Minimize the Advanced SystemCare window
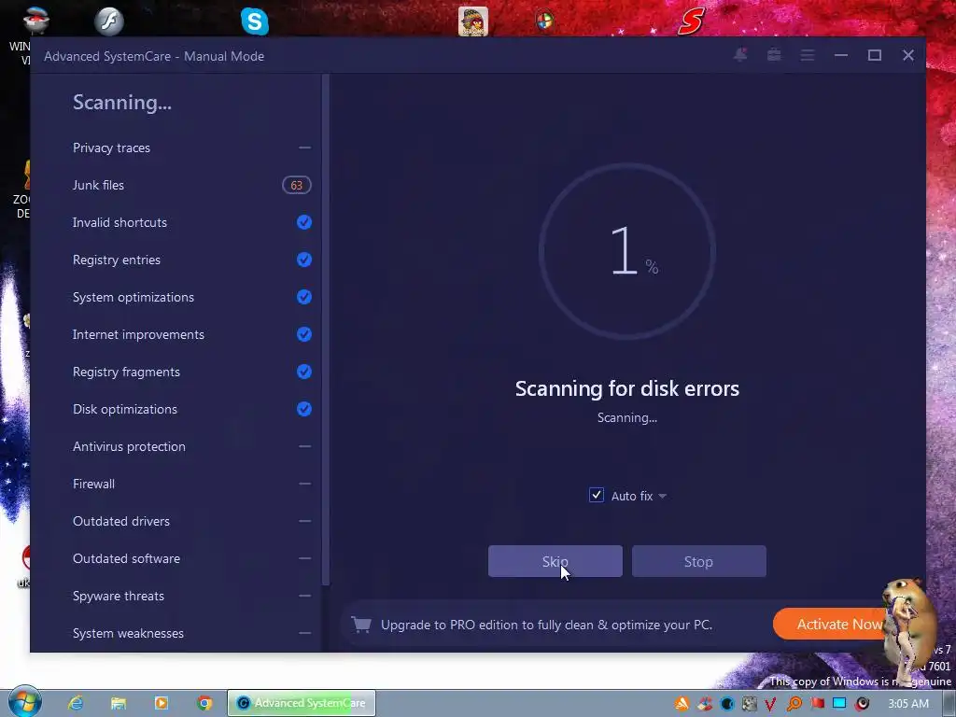 click(841, 55)
